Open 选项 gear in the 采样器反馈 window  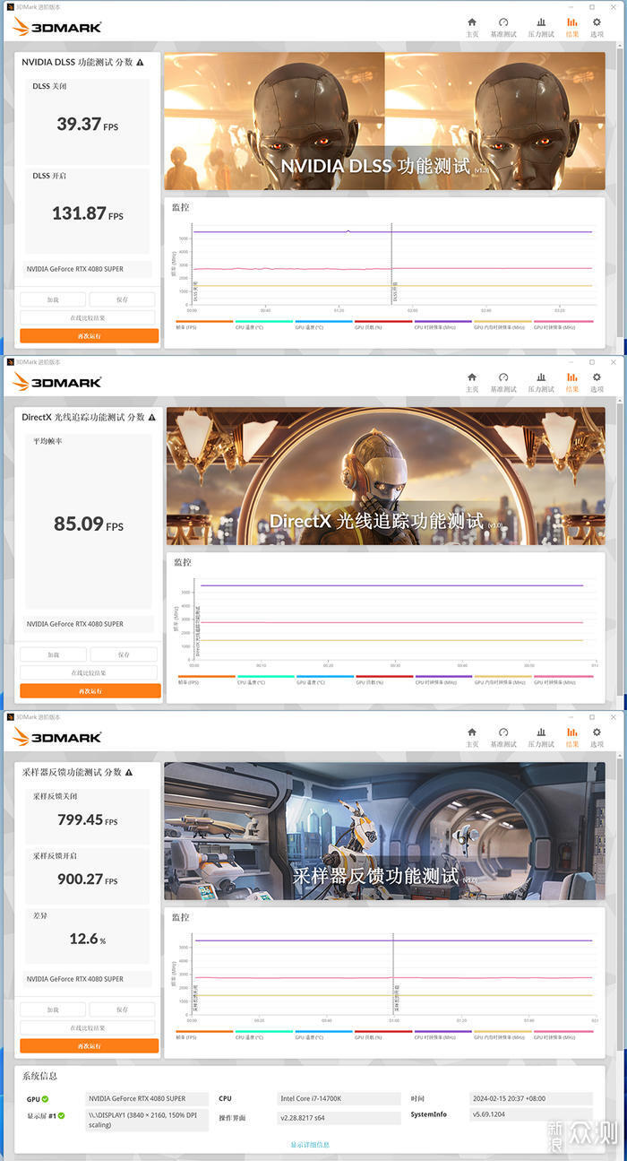click(597, 737)
